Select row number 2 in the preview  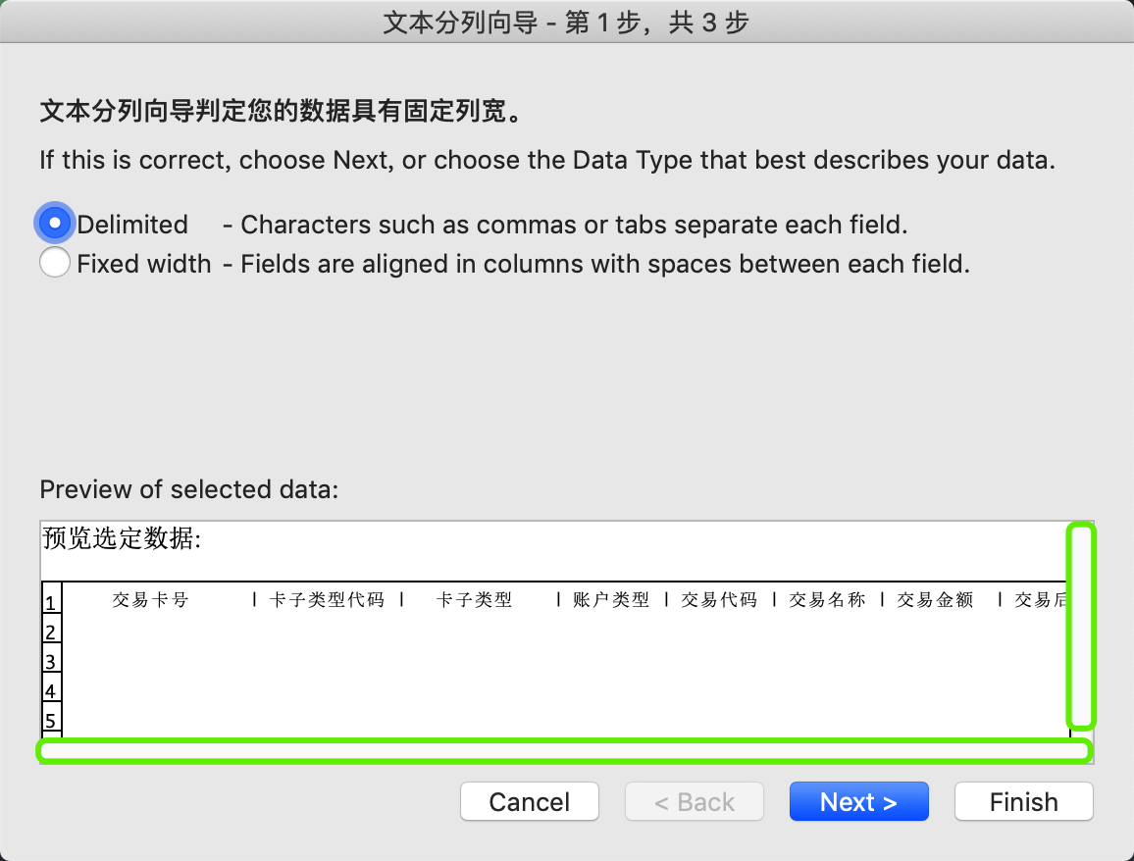click(51, 631)
